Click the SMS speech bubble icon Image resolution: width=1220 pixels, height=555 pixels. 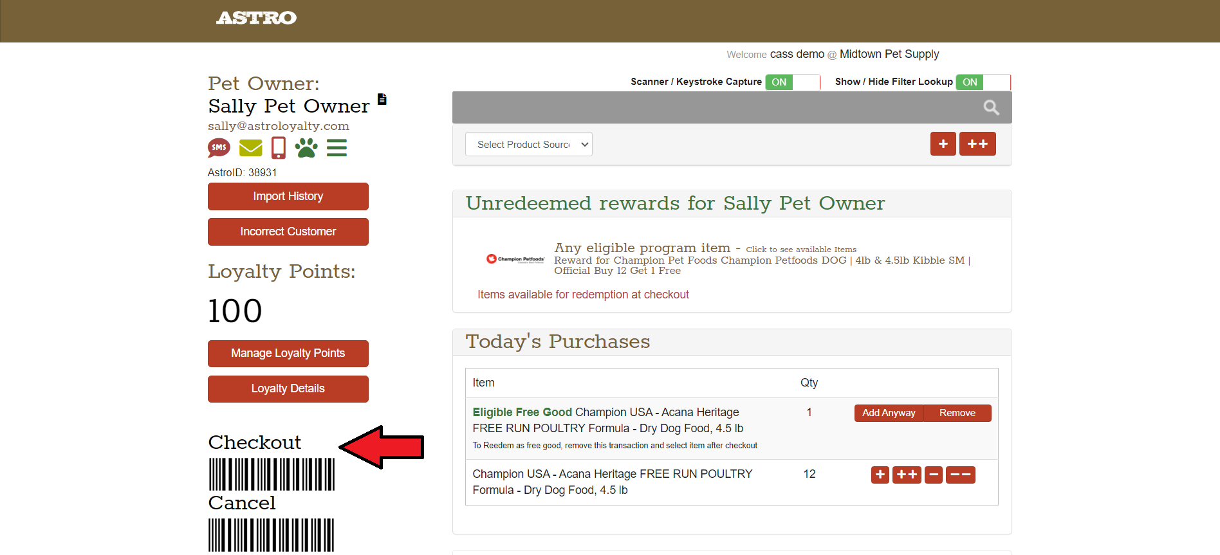tap(219, 148)
